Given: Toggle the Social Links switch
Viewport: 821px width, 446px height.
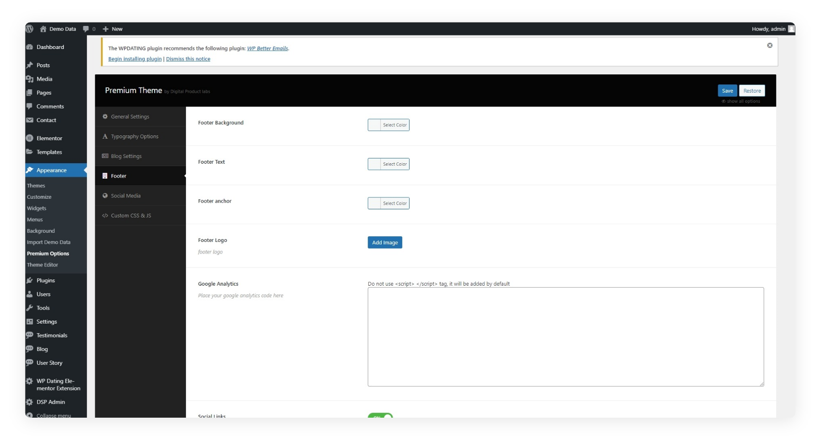Looking at the screenshot, I should click(x=380, y=416).
